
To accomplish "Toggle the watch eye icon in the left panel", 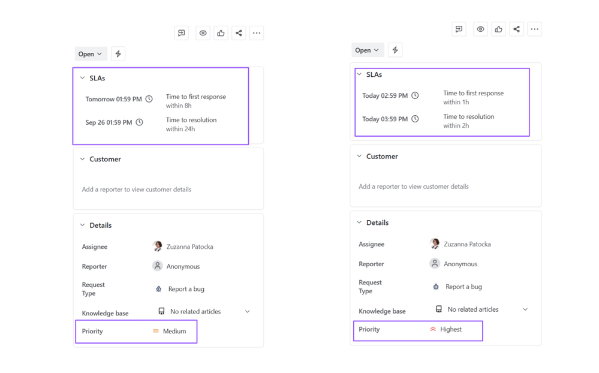I will [203, 33].
